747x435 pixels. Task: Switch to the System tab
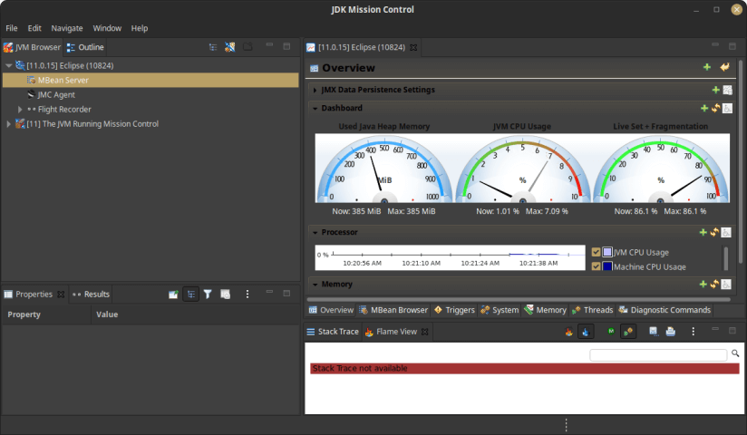[500, 310]
